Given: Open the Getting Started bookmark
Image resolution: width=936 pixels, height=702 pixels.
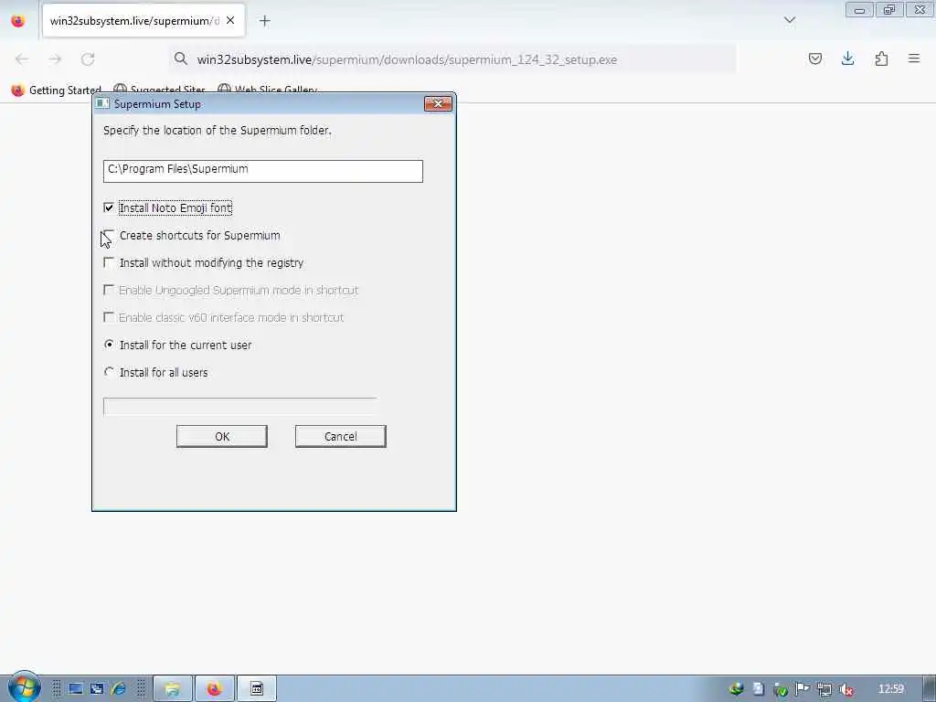Looking at the screenshot, I should click(x=56, y=90).
